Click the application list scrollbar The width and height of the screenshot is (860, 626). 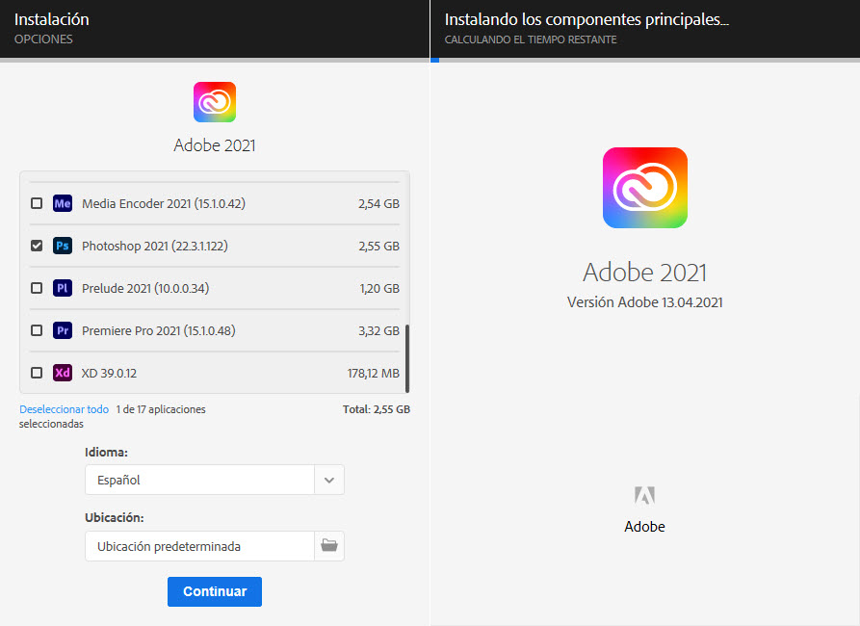407,359
